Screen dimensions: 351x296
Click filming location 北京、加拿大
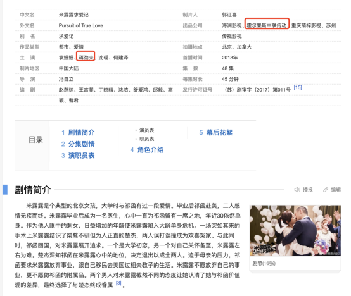[x=236, y=47]
